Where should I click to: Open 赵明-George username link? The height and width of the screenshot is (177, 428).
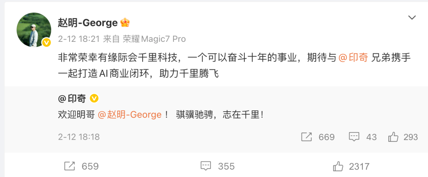point(88,23)
